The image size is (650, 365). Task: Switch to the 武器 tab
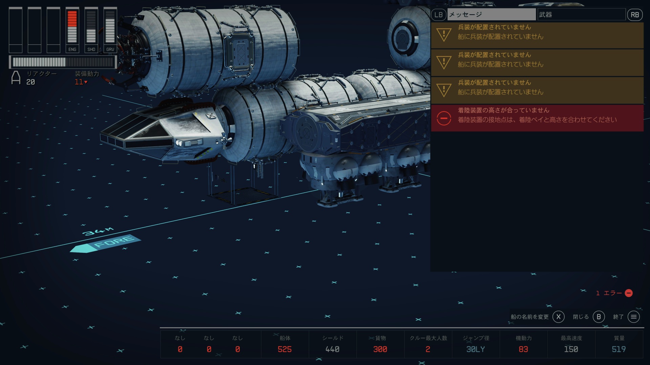[x=581, y=15]
